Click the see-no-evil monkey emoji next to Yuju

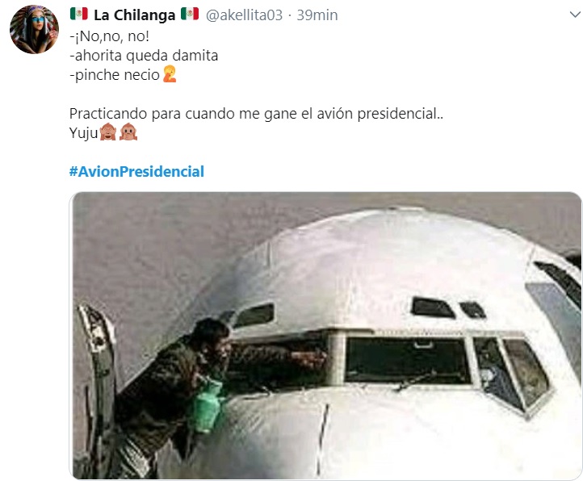[108, 132]
